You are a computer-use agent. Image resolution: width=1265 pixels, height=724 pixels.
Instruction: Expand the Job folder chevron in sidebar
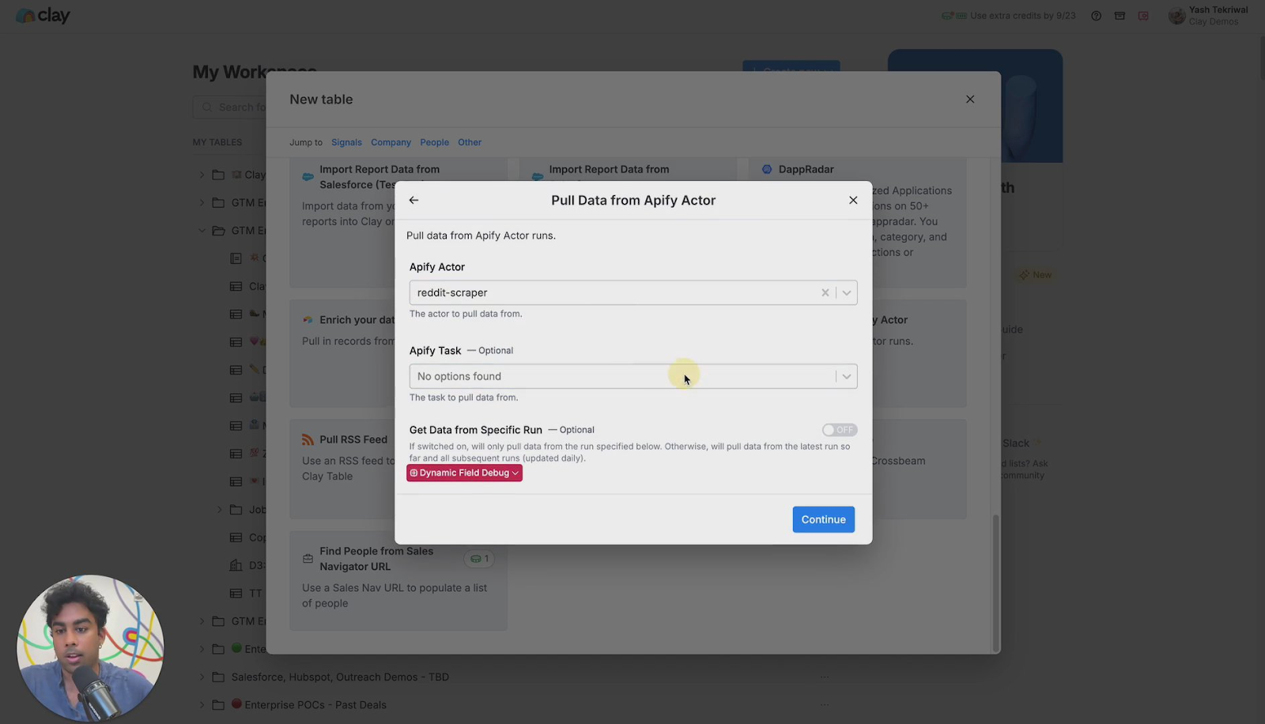219,510
